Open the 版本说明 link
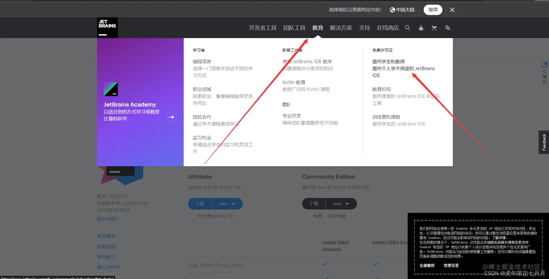 (x=108, y=219)
